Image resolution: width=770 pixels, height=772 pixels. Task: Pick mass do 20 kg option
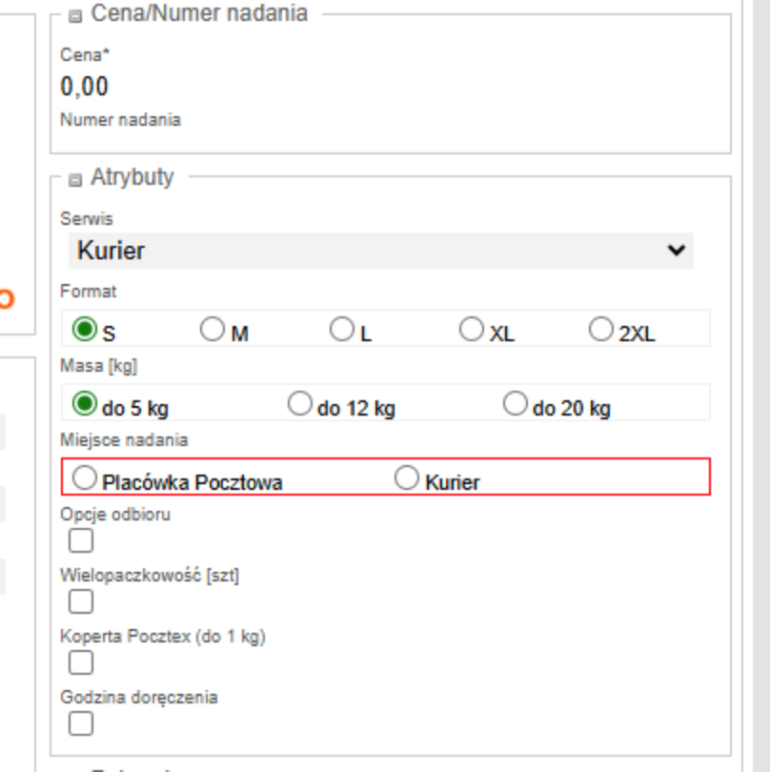point(516,403)
